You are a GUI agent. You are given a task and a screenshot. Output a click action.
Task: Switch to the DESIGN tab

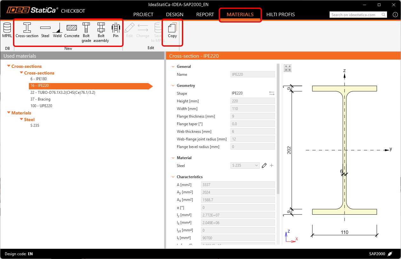[175, 15]
